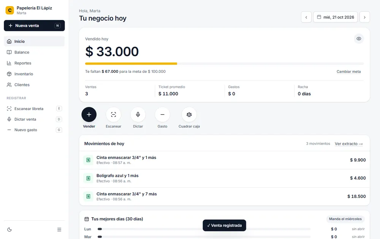Click the Ventas count 3
The height and width of the screenshot is (239, 380).
(x=87, y=94)
